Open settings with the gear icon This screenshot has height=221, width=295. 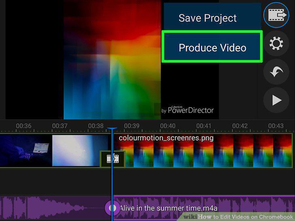point(276,43)
